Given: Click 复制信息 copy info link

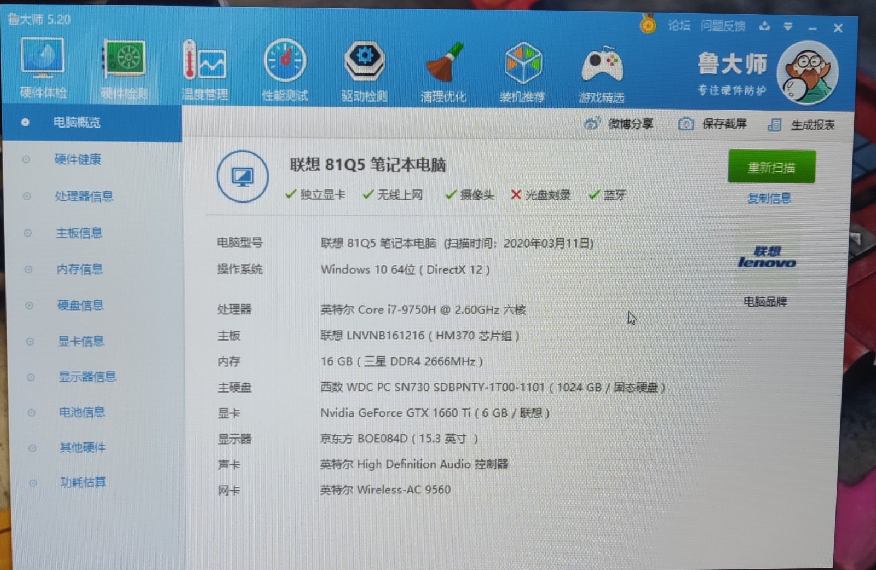Looking at the screenshot, I should tap(769, 198).
